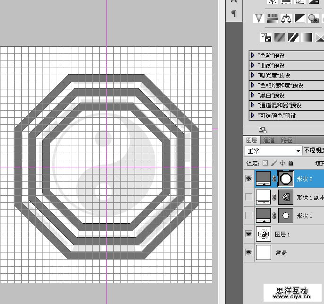Image resolution: width=324 pixels, height=304 pixels.
Task: Open the 正常 blend mode dropdown
Action: [x=273, y=151]
